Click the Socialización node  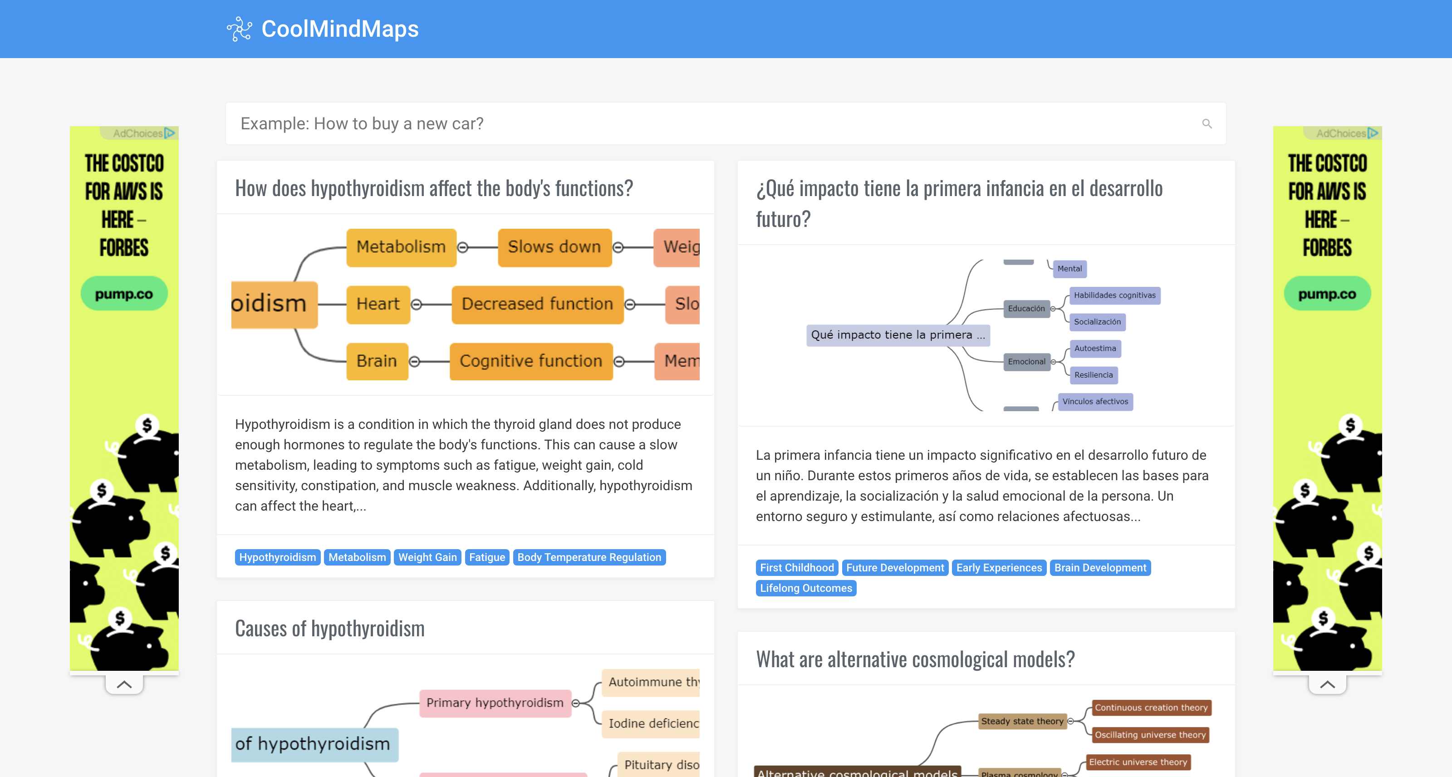[x=1097, y=322]
